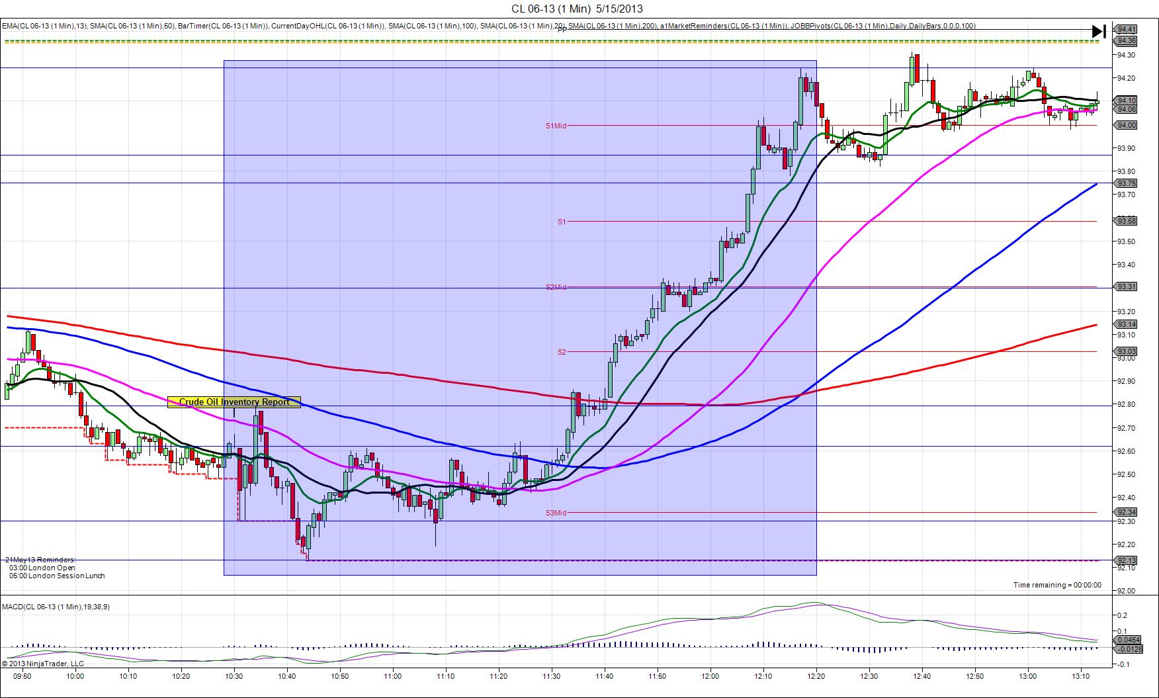
Task: Click the 03:00 London Open reminder
Action: click(42, 568)
